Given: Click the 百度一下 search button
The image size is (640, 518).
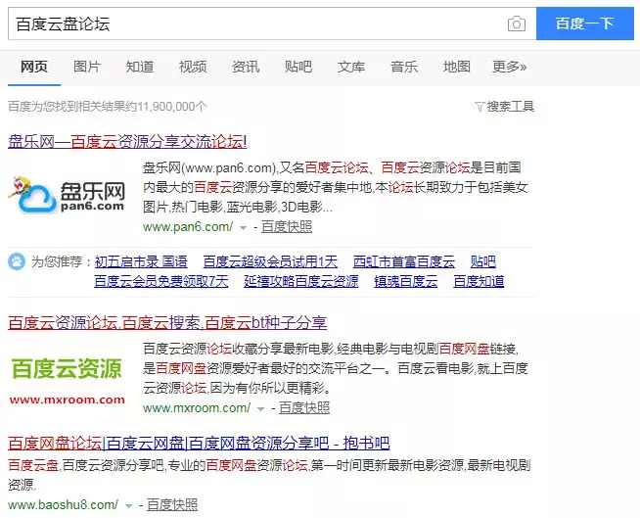Looking at the screenshot, I should [x=585, y=24].
